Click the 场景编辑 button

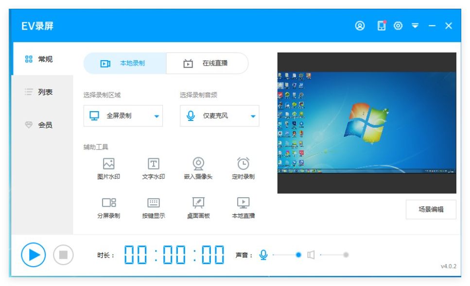[431, 209]
